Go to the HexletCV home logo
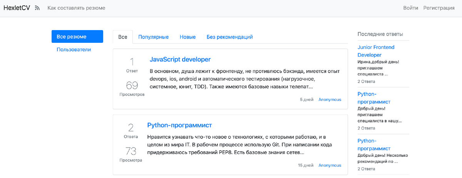The width and height of the screenshot is (462, 178). coord(17,8)
